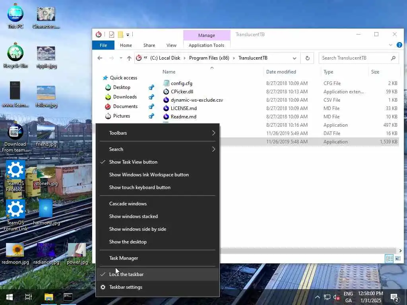The height and width of the screenshot is (305, 407).
Task: Go back in File Explorer
Action: coord(100,58)
